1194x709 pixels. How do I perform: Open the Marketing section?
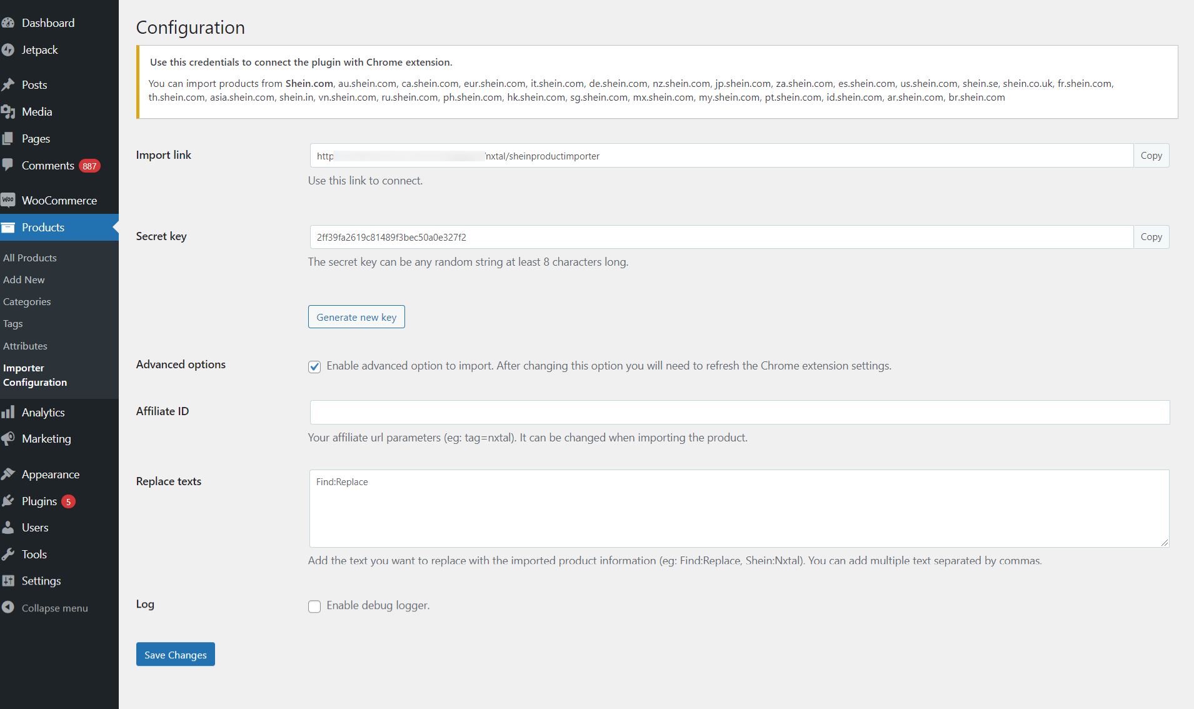(46, 438)
